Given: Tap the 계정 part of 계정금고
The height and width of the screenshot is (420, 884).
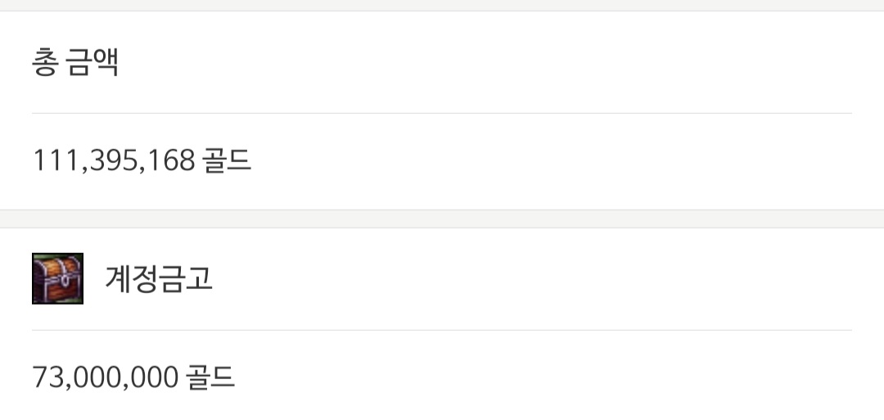Looking at the screenshot, I should (132, 278).
